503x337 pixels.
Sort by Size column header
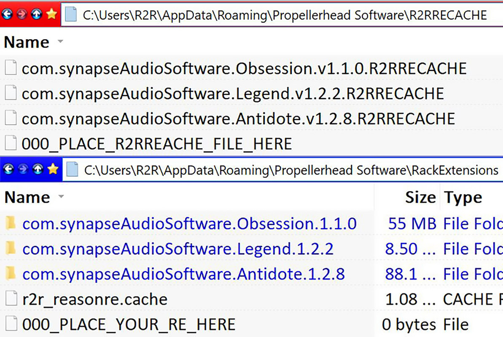420,197
